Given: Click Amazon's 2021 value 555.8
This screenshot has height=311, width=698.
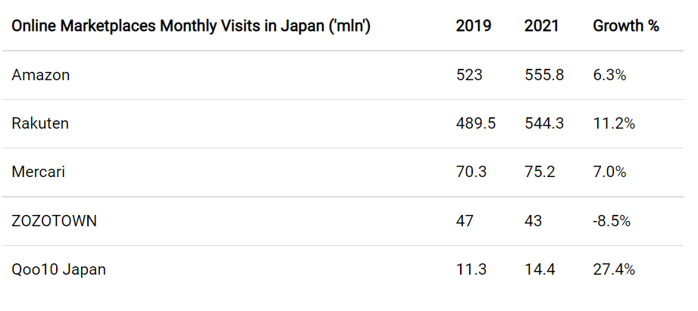Looking at the screenshot, I should tap(544, 75).
